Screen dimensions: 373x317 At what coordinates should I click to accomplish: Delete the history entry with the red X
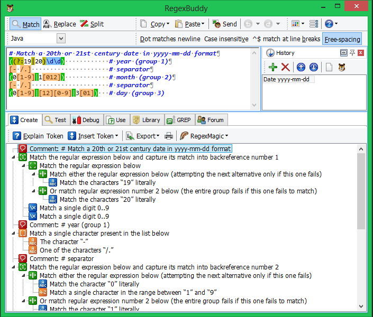click(x=286, y=67)
